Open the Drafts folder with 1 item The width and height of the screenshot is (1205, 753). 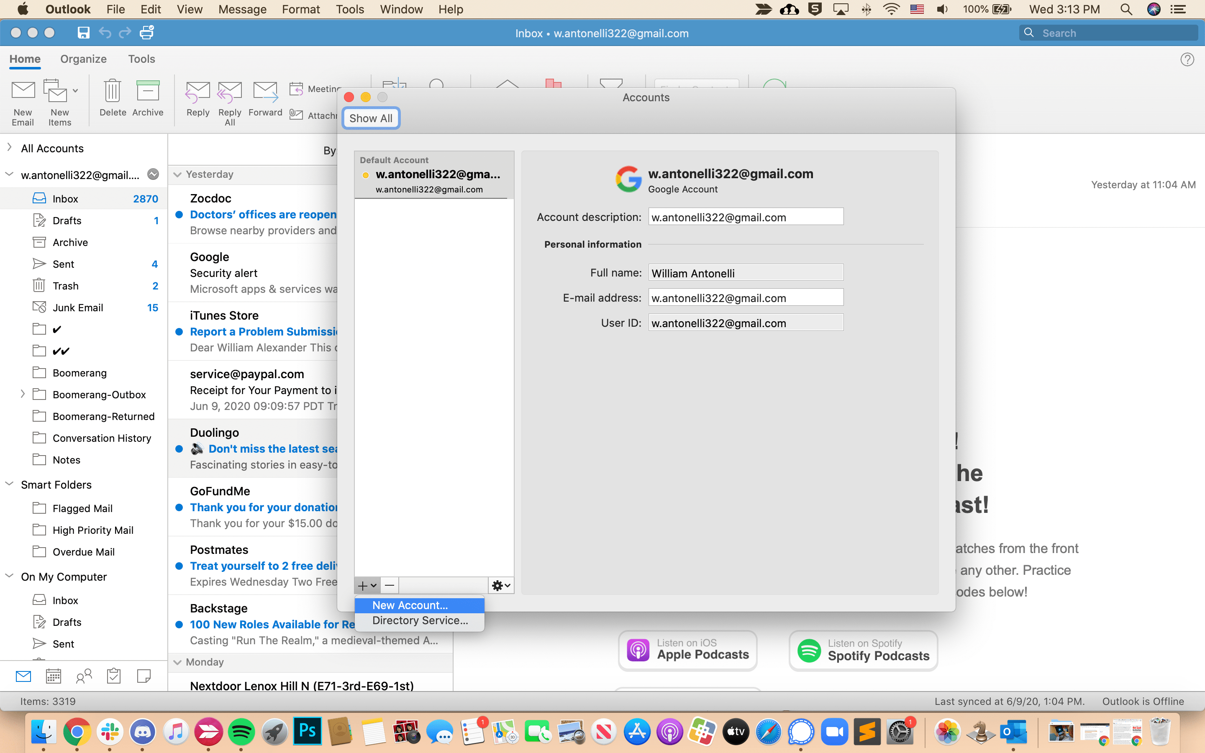click(x=84, y=220)
